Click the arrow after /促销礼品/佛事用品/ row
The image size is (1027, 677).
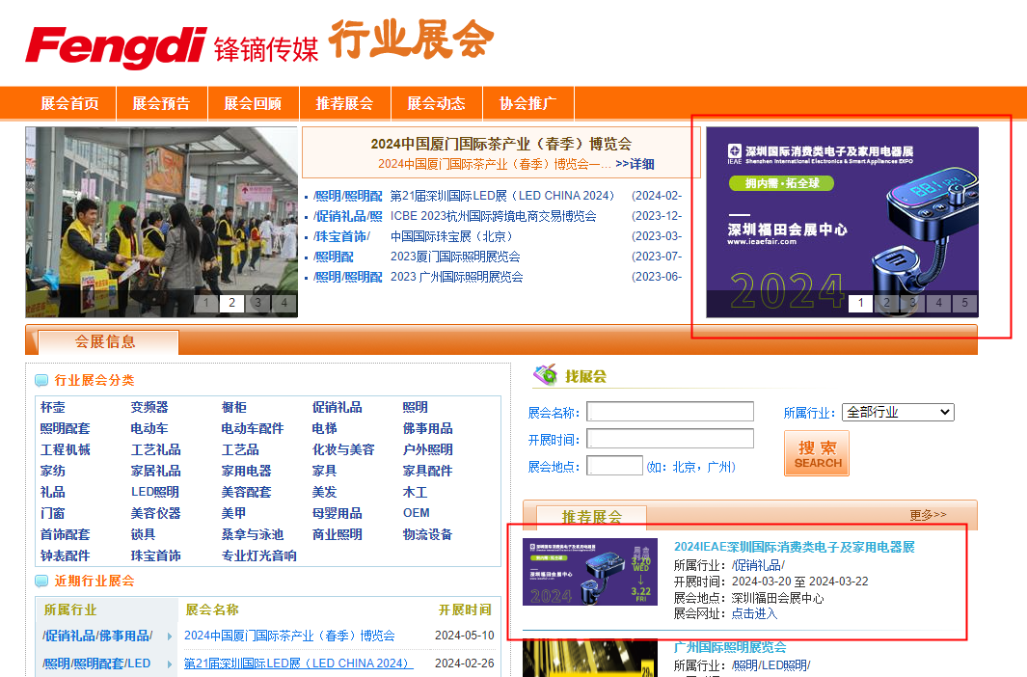tap(170, 636)
